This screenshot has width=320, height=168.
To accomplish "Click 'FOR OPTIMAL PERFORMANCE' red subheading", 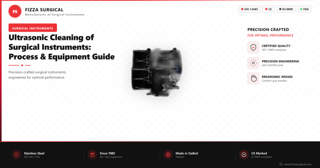I will click(x=270, y=36).
